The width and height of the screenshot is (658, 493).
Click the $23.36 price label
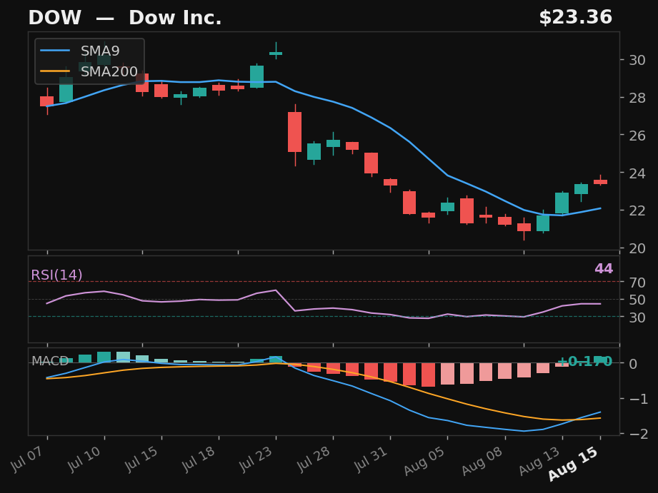pos(575,18)
